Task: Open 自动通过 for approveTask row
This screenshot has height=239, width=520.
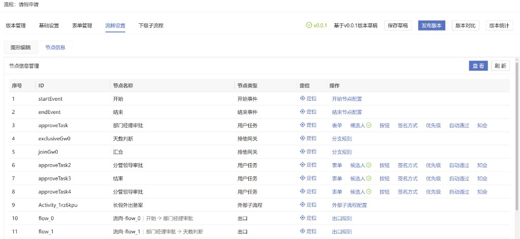Action: pyautogui.click(x=459, y=125)
